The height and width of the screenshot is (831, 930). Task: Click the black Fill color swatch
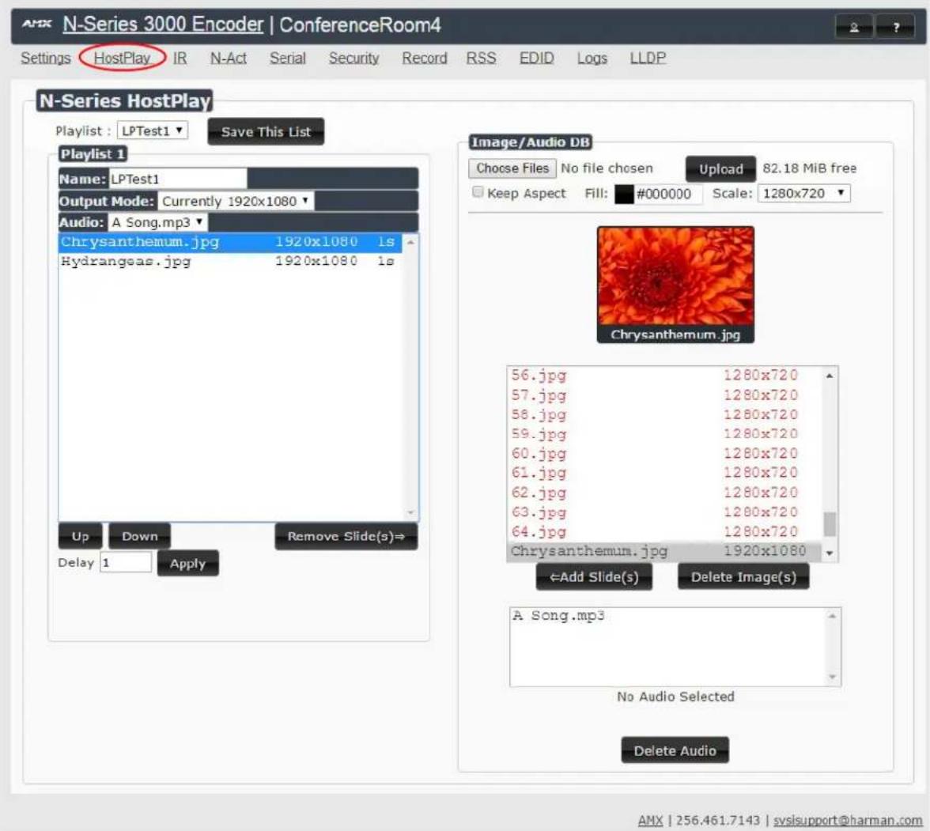click(x=623, y=194)
